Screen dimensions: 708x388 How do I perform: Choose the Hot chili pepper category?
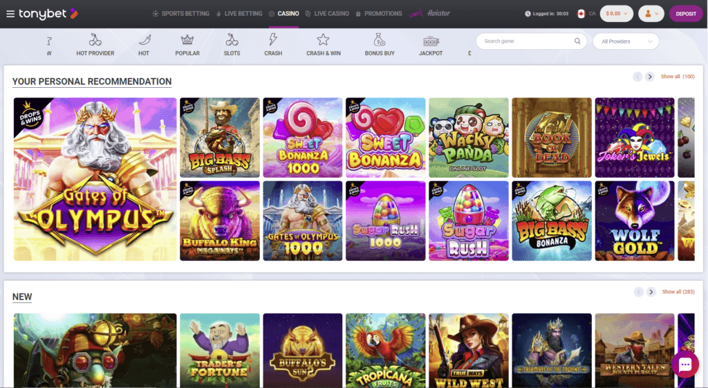[x=144, y=45]
